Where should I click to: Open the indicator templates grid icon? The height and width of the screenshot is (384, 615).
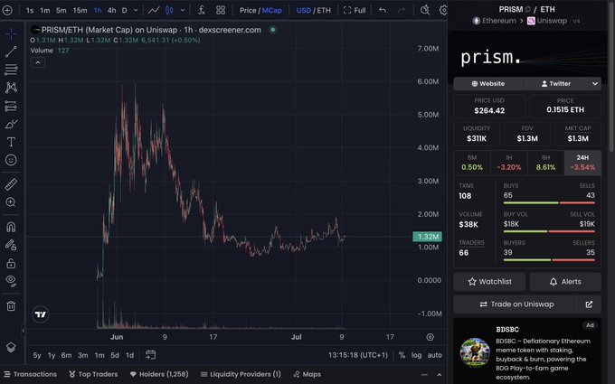pyautogui.click(x=221, y=10)
